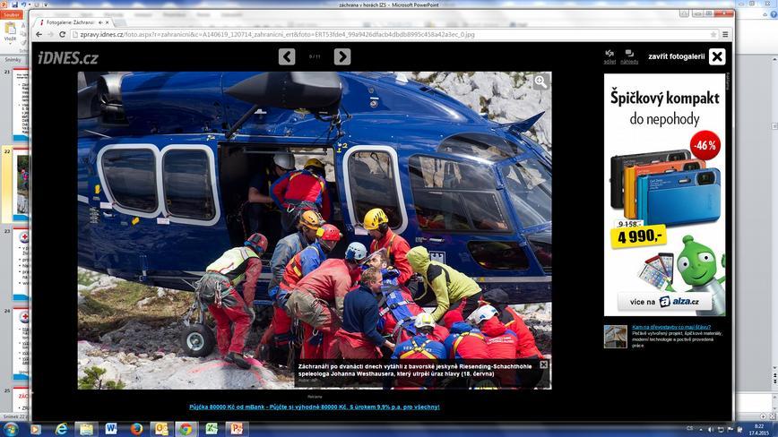The height and width of the screenshot is (437, 778).
Task: Click the 'více na alza.cz' ad button
Action: pos(665,302)
